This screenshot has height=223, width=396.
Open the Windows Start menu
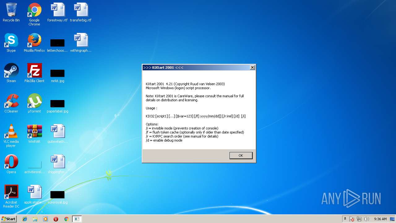(x=9, y=219)
